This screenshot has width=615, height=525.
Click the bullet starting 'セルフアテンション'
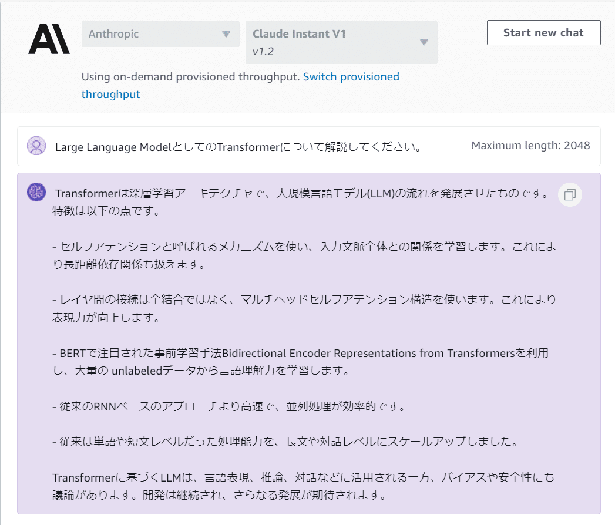click(304, 255)
